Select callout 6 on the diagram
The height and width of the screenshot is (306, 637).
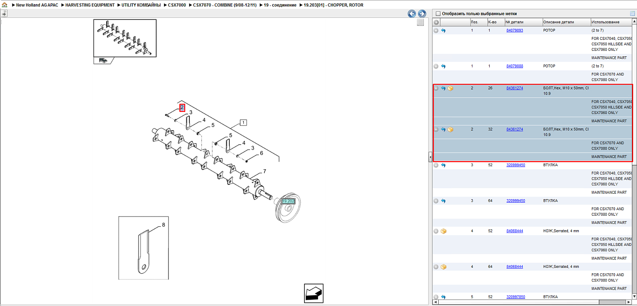tap(262, 153)
